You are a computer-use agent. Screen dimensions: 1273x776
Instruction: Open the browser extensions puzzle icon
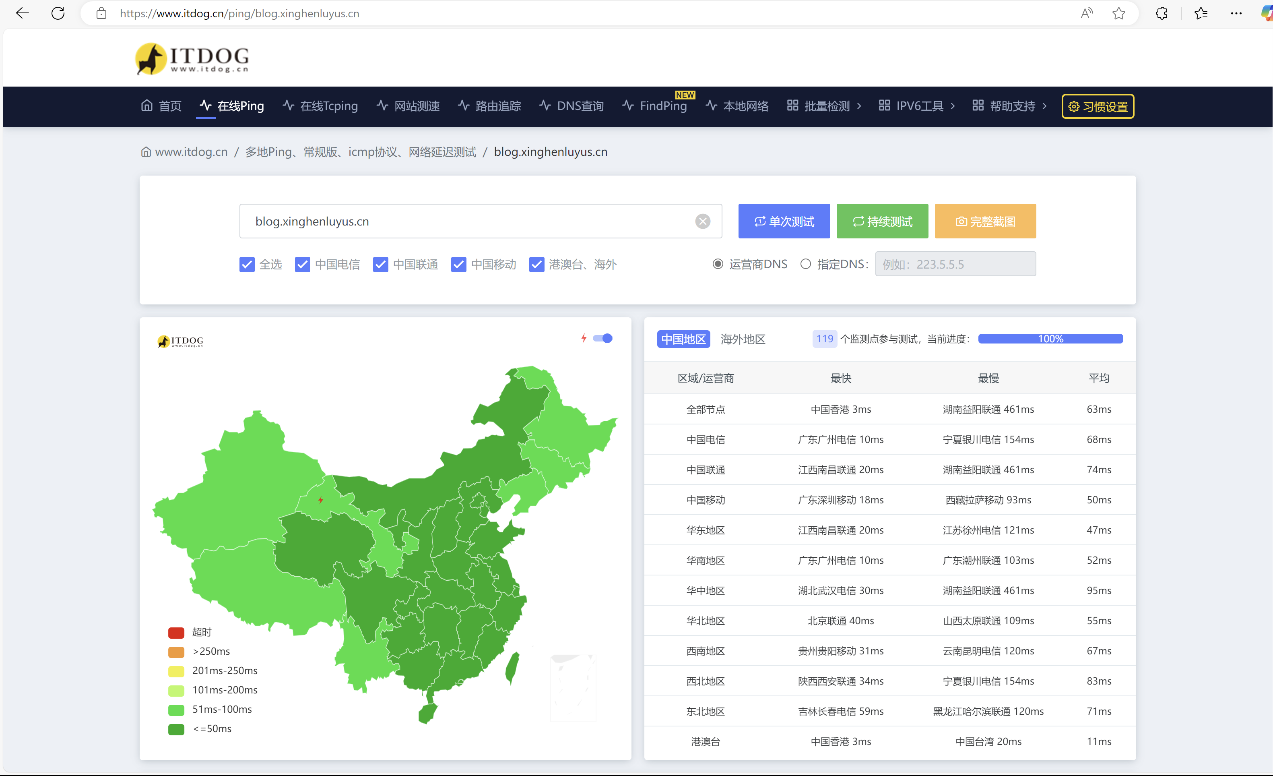tap(1162, 13)
